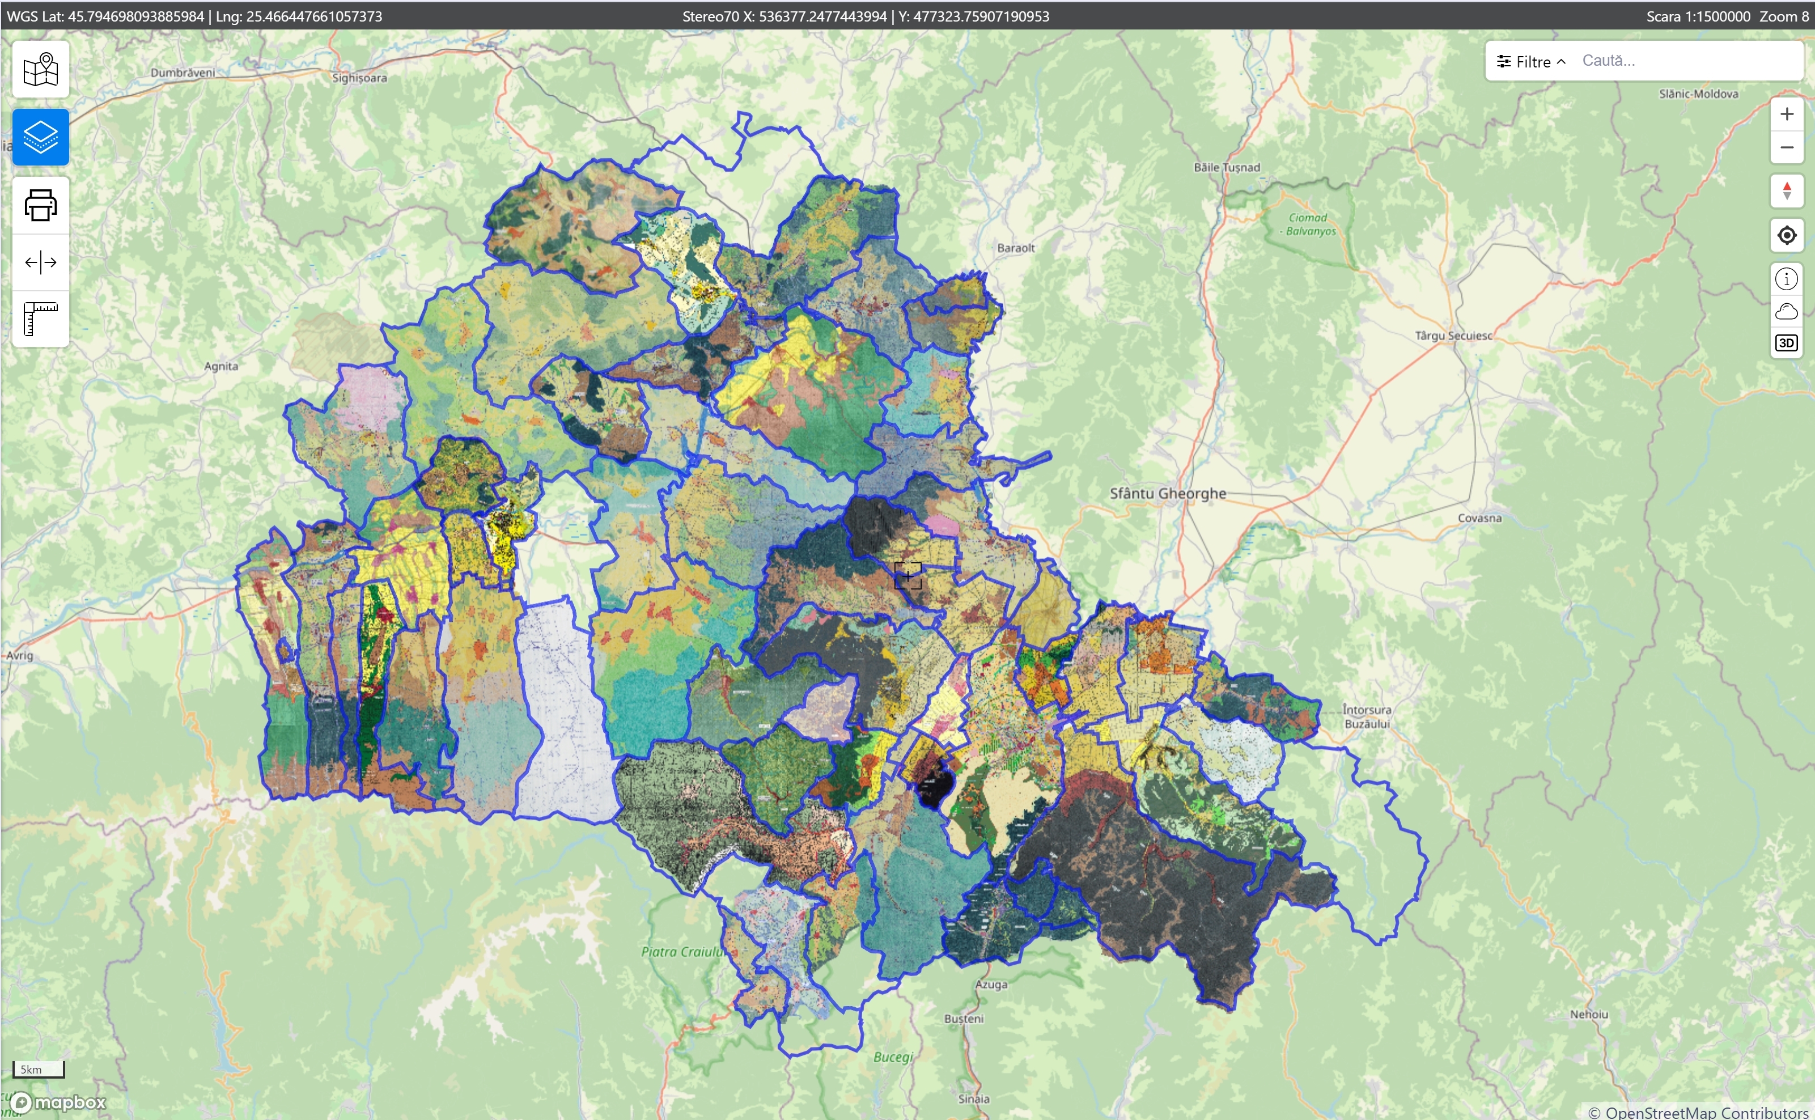This screenshot has height=1120, width=1815.
Task: Reset north with the compass icon
Action: 1786,191
